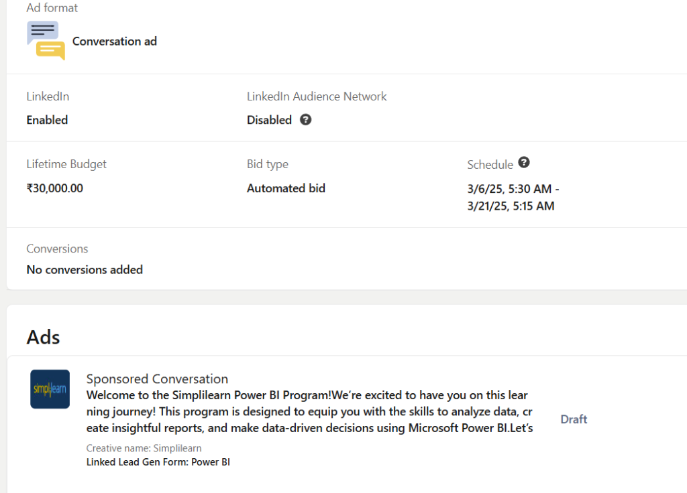Image resolution: width=687 pixels, height=493 pixels.
Task: Click the Lifetime Budget label
Action: (66, 164)
